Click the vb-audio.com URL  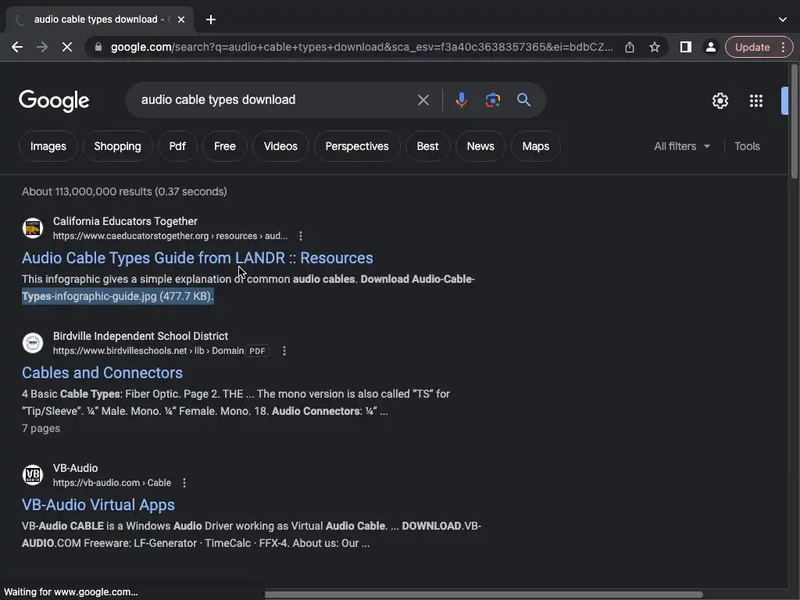click(x=112, y=483)
